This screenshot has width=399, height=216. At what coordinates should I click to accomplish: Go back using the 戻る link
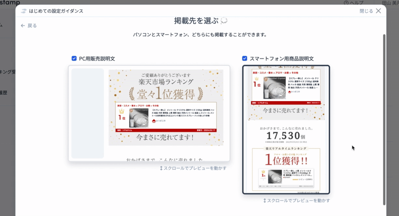(32, 26)
